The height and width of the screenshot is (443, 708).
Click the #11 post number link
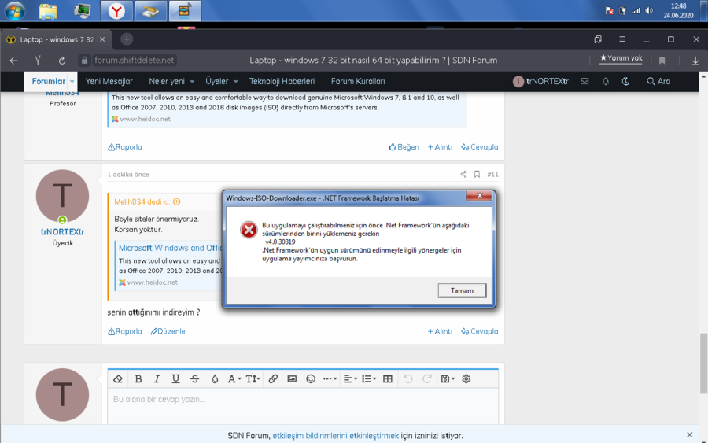492,175
